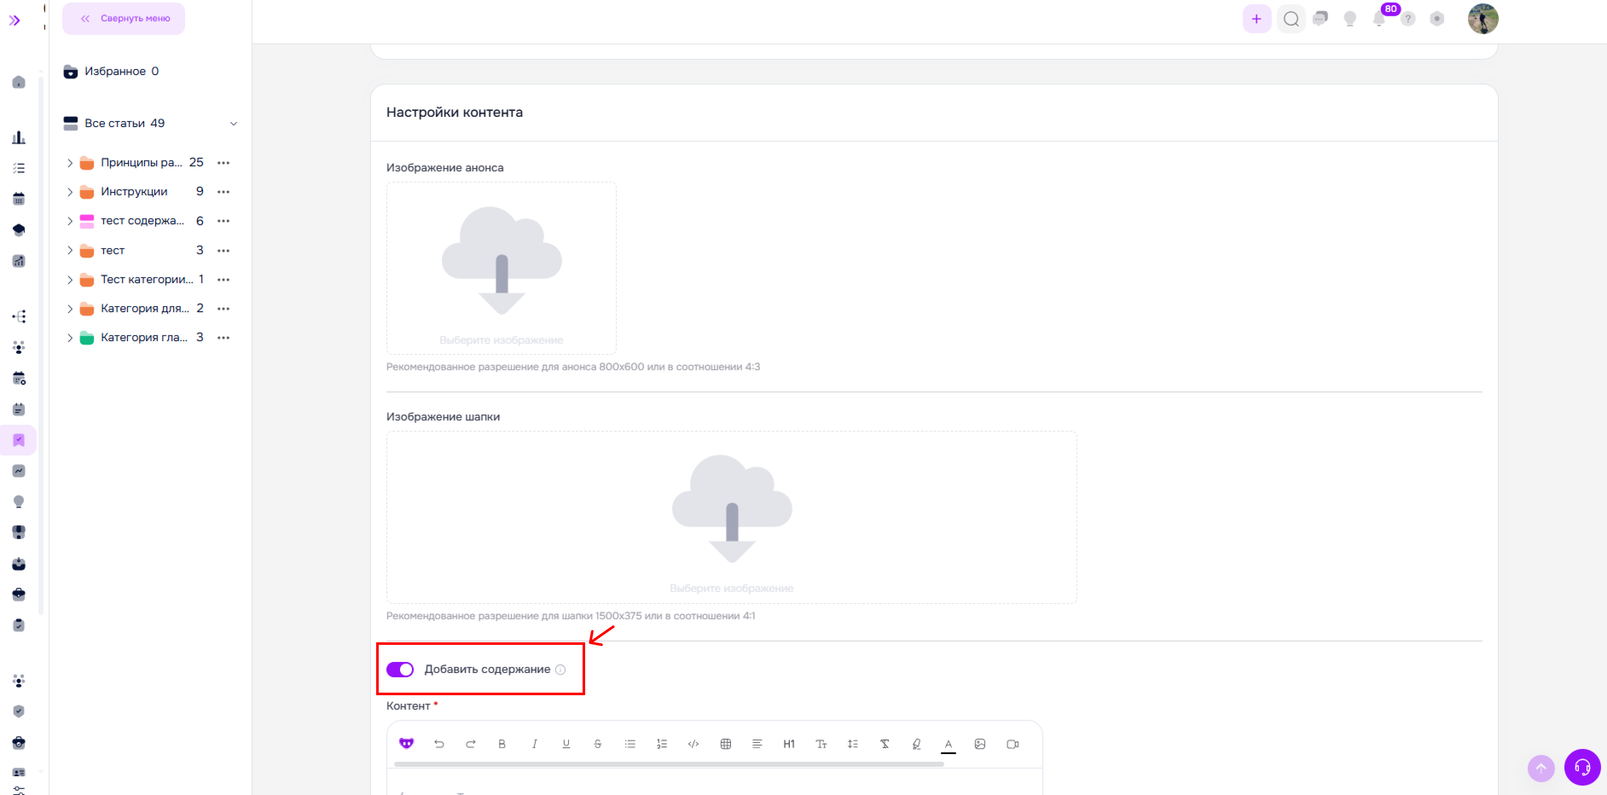Choose an image for 'Изображение анонса'

502,268
